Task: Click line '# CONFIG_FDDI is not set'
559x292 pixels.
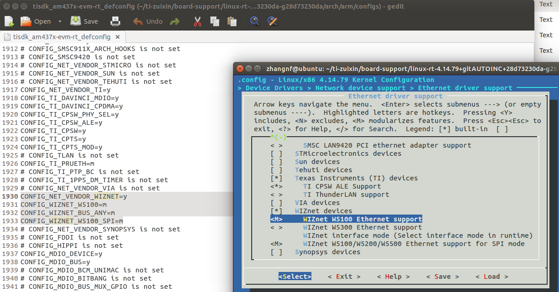Action: tap(70, 237)
